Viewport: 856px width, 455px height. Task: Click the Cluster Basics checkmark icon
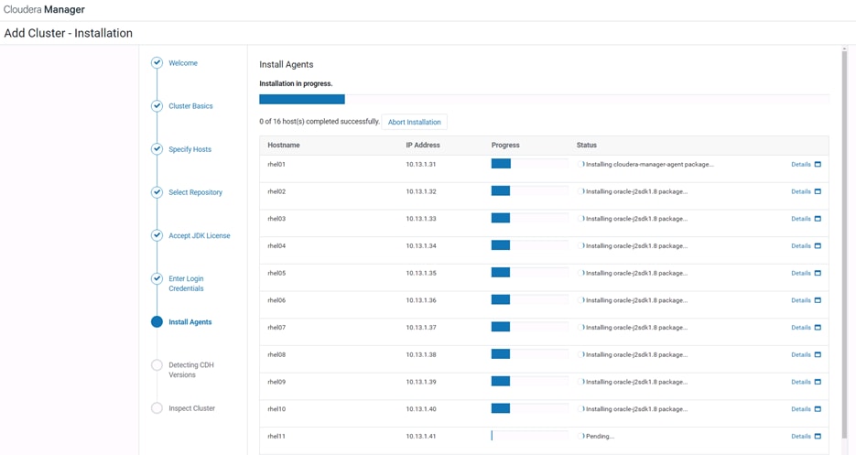pyautogui.click(x=157, y=106)
